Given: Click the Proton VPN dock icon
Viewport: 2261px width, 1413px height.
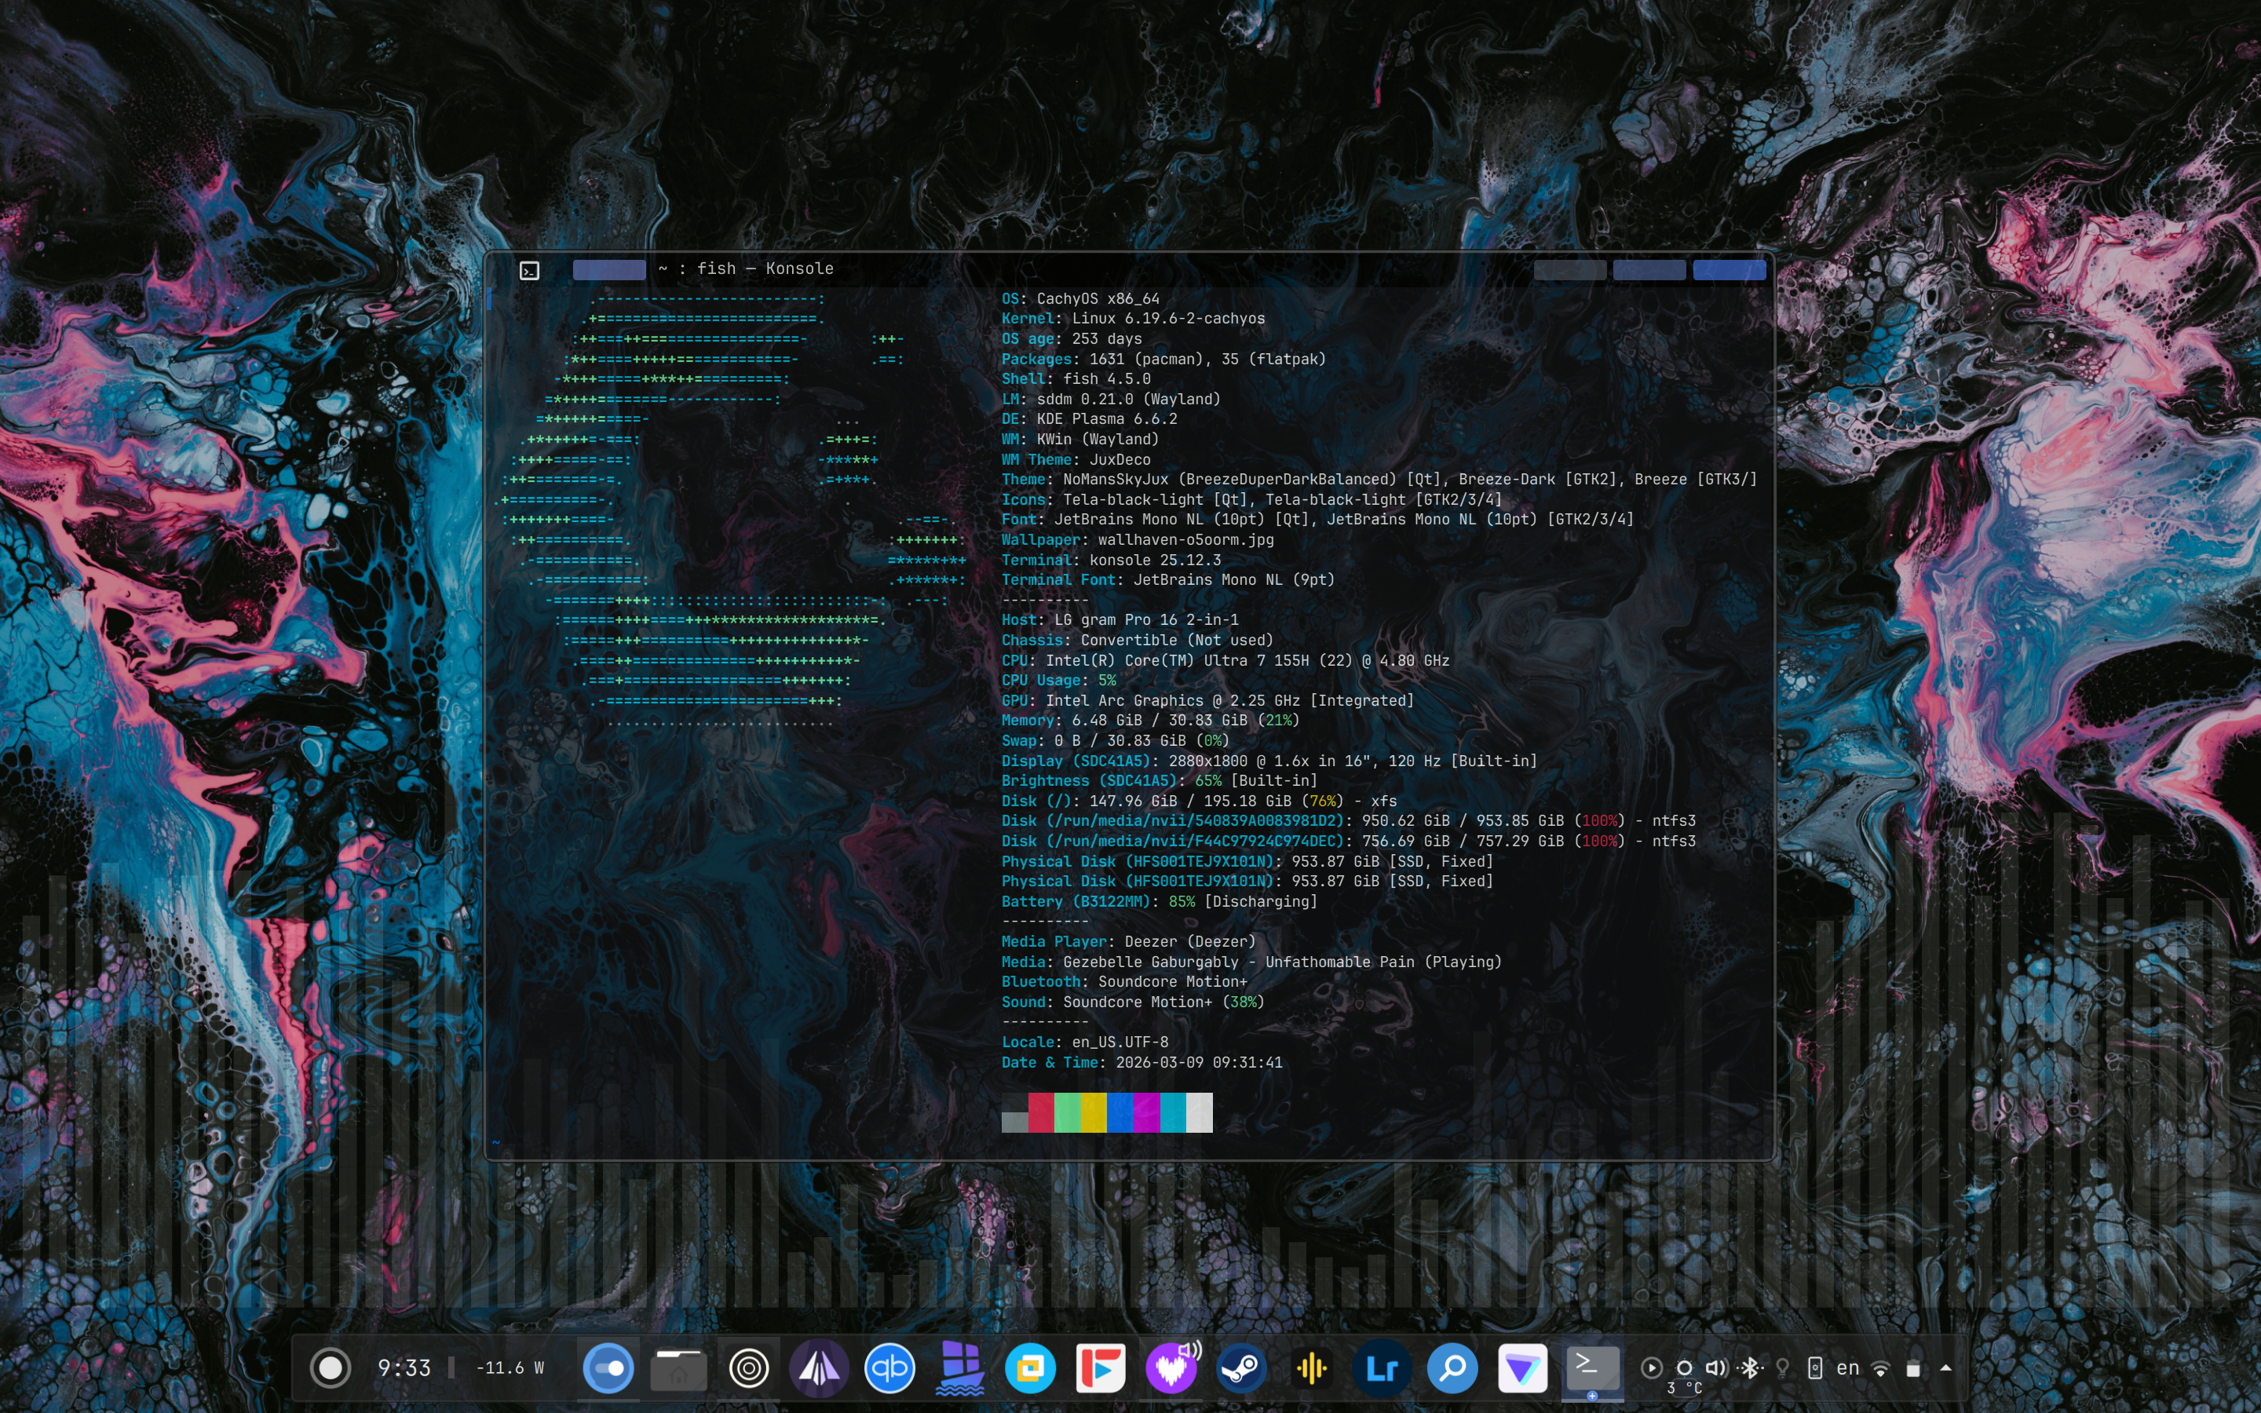Looking at the screenshot, I should coord(1522,1368).
